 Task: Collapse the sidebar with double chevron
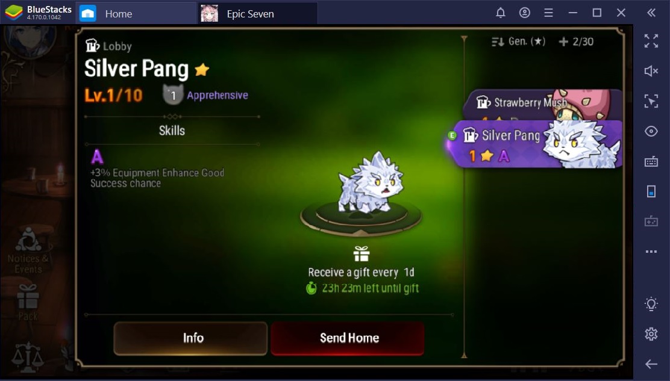651,13
